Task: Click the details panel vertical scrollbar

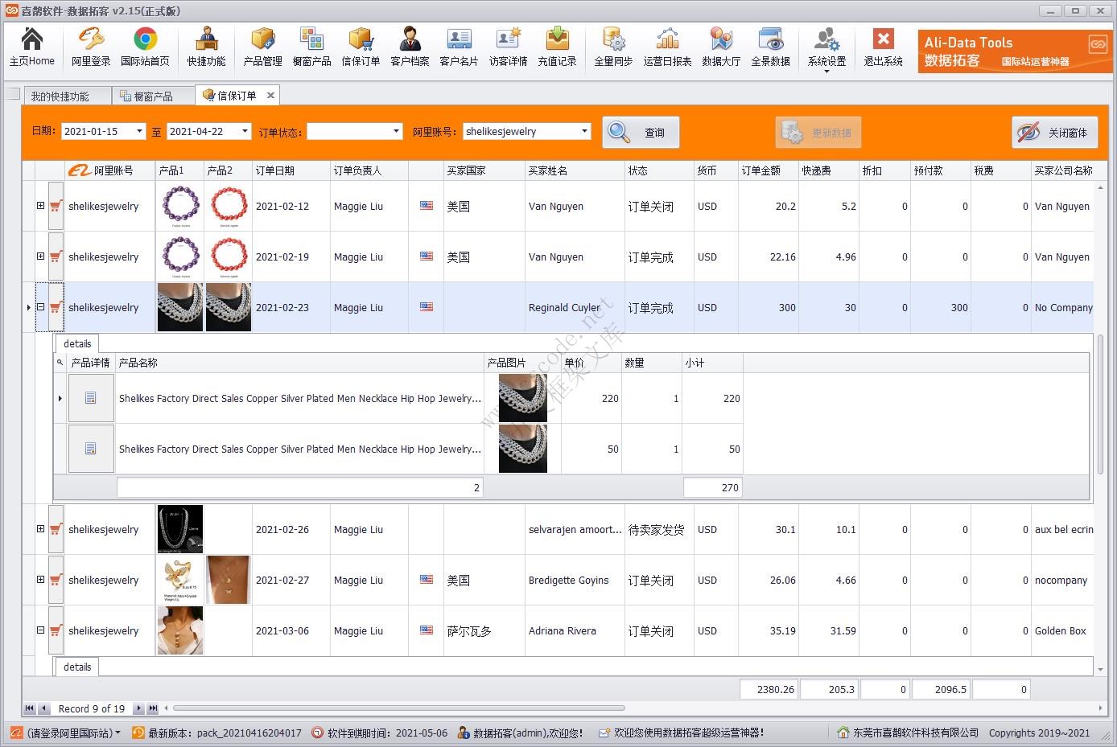Action: tap(1100, 405)
